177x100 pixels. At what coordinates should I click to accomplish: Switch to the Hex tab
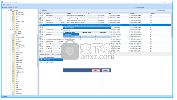[53, 54]
